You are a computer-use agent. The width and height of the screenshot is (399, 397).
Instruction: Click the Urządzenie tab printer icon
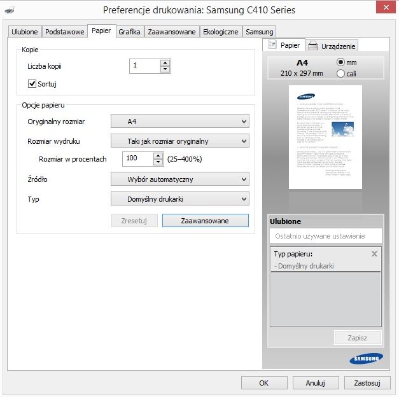pos(312,46)
